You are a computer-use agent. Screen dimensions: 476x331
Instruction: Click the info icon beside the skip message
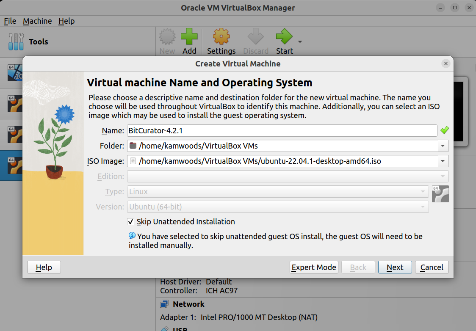(x=132, y=235)
